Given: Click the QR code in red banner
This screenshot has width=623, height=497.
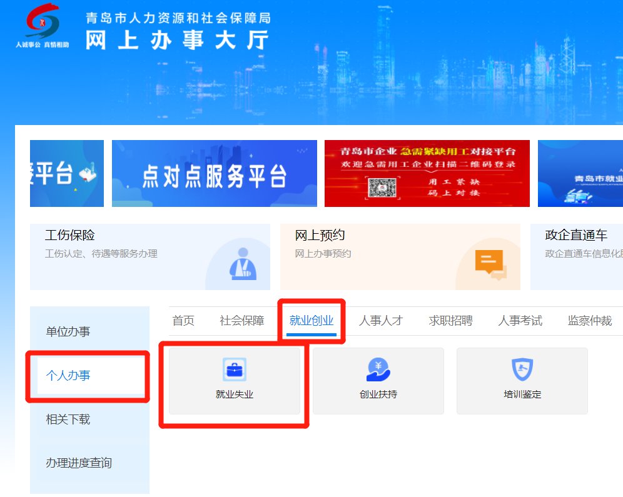Looking at the screenshot, I should click(x=382, y=188).
